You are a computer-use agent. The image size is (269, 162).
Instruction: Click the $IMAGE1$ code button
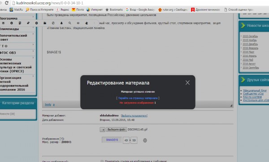click(112, 140)
